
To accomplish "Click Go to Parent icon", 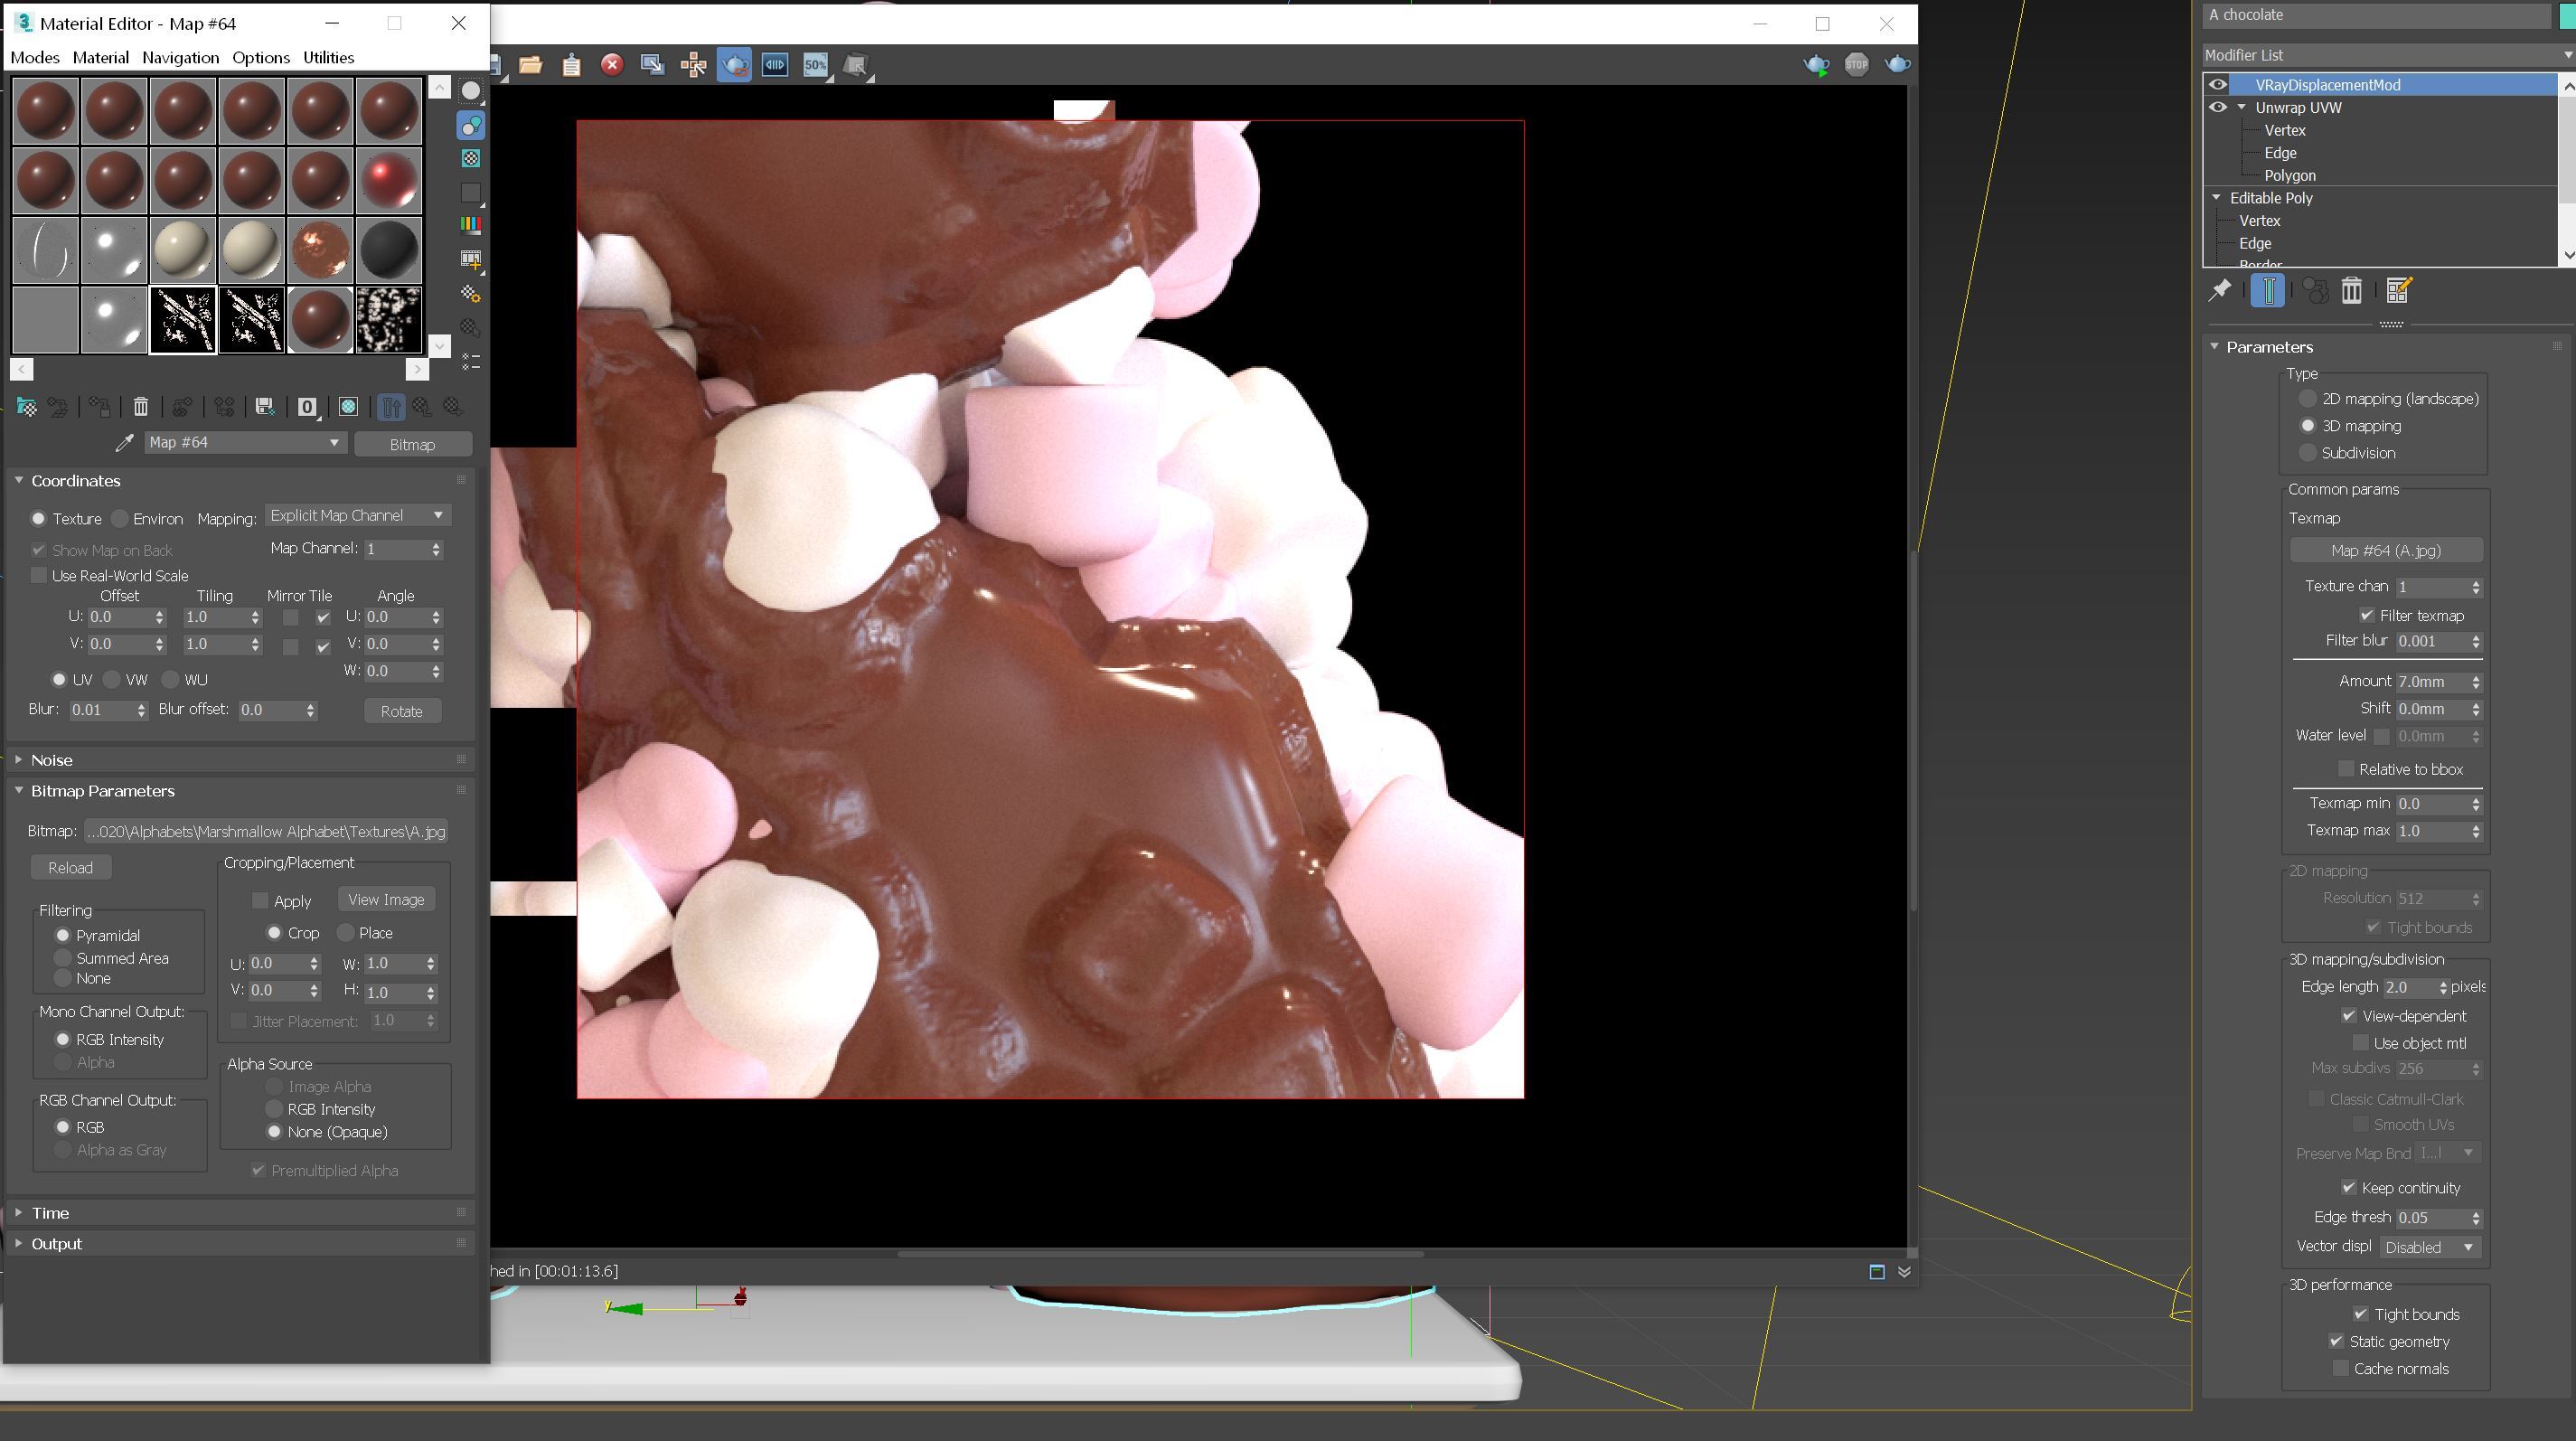I will pos(422,407).
